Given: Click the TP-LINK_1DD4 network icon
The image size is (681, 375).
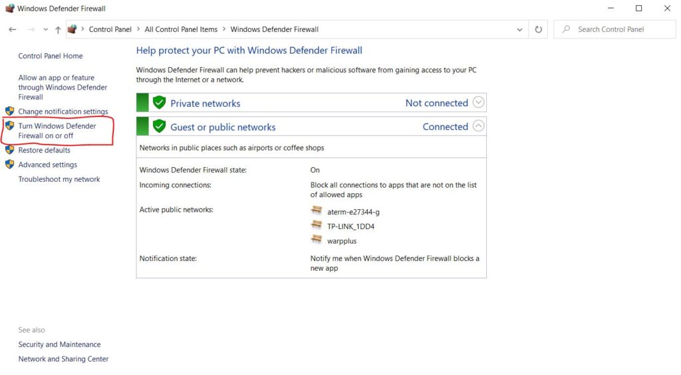Looking at the screenshot, I should [x=317, y=225].
